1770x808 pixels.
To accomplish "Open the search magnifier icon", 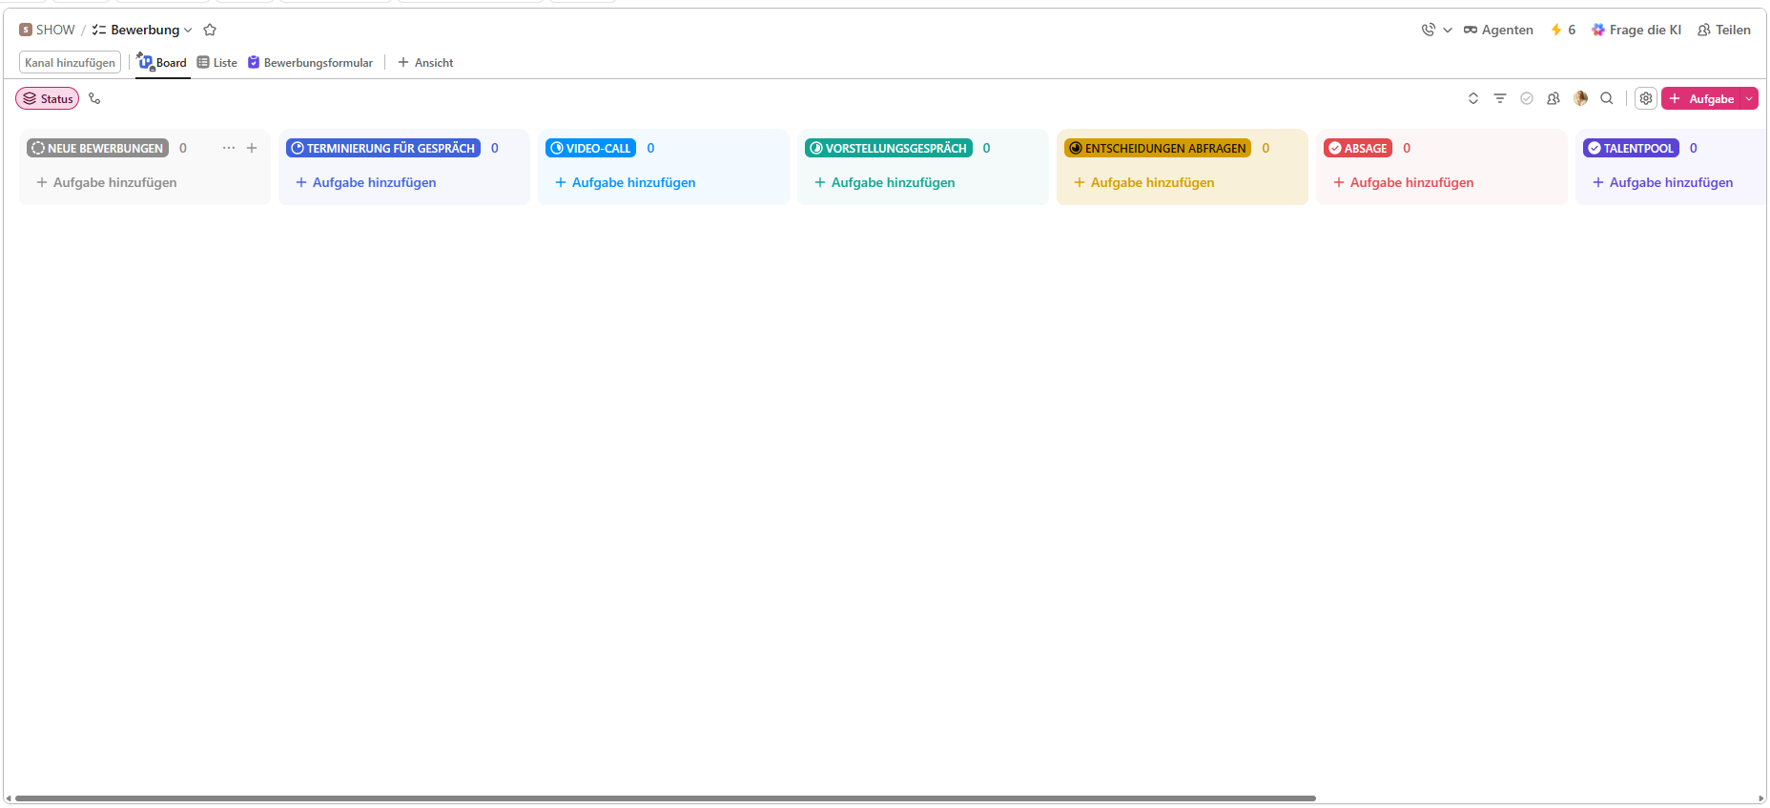I will point(1607,98).
